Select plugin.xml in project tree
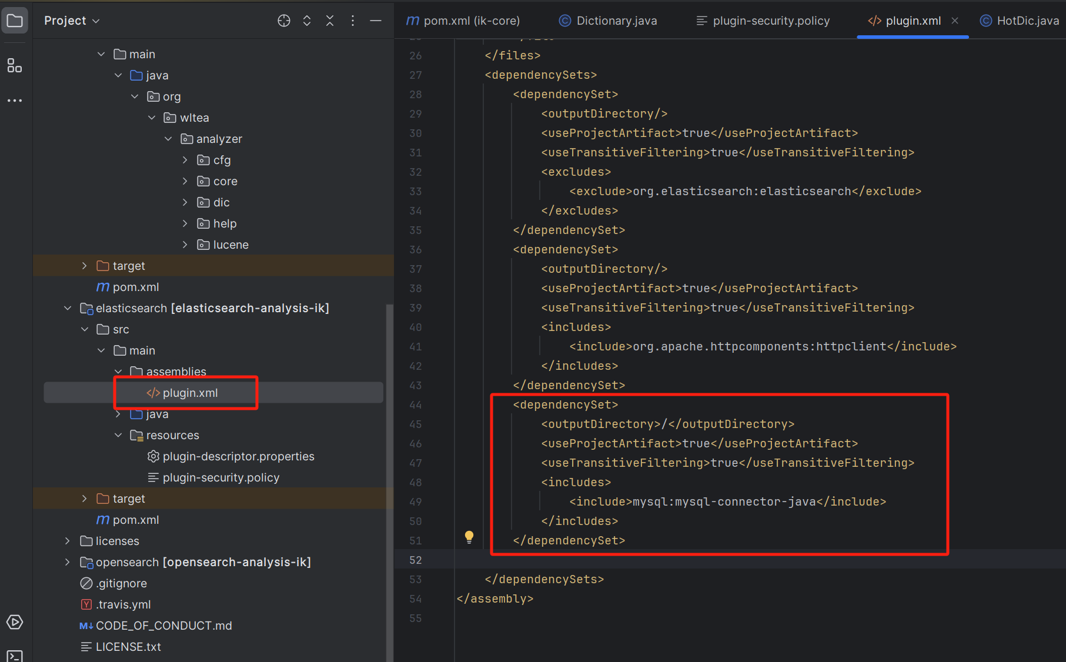The image size is (1066, 662). (213, 393)
